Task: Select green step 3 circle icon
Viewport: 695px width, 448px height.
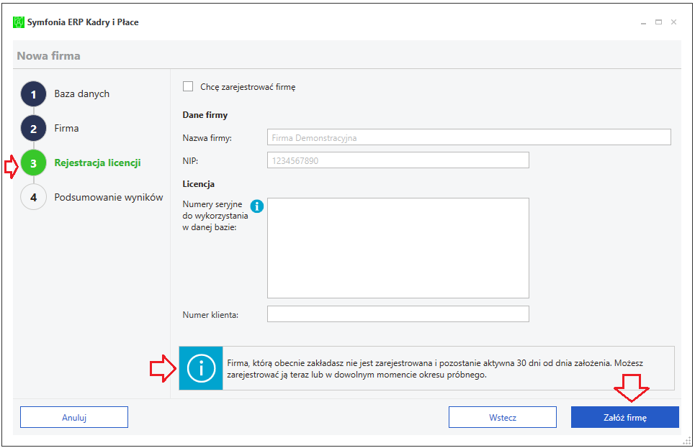Action: tap(33, 163)
